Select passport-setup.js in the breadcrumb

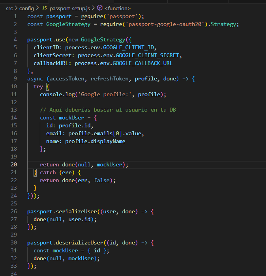click(x=70, y=8)
